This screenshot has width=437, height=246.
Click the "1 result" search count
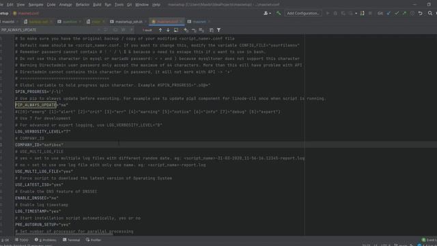(147, 30)
